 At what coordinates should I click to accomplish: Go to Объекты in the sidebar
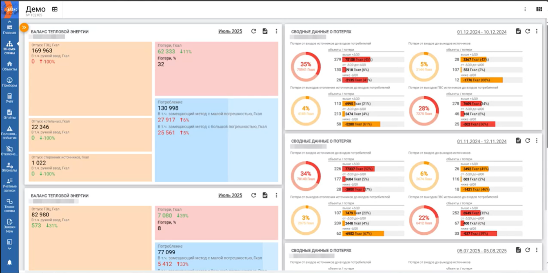coord(9,66)
